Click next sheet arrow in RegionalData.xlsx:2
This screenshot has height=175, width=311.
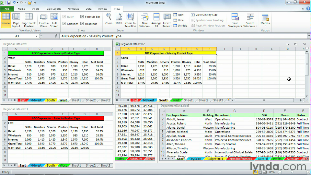coord(124,100)
